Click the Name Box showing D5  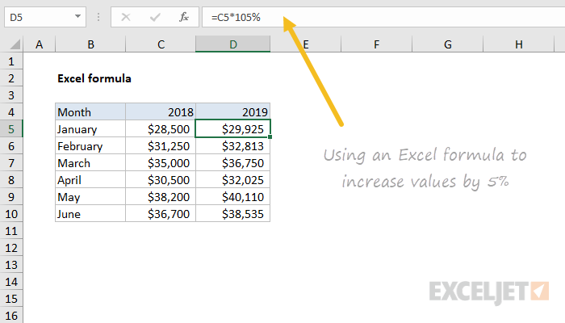tap(45, 17)
